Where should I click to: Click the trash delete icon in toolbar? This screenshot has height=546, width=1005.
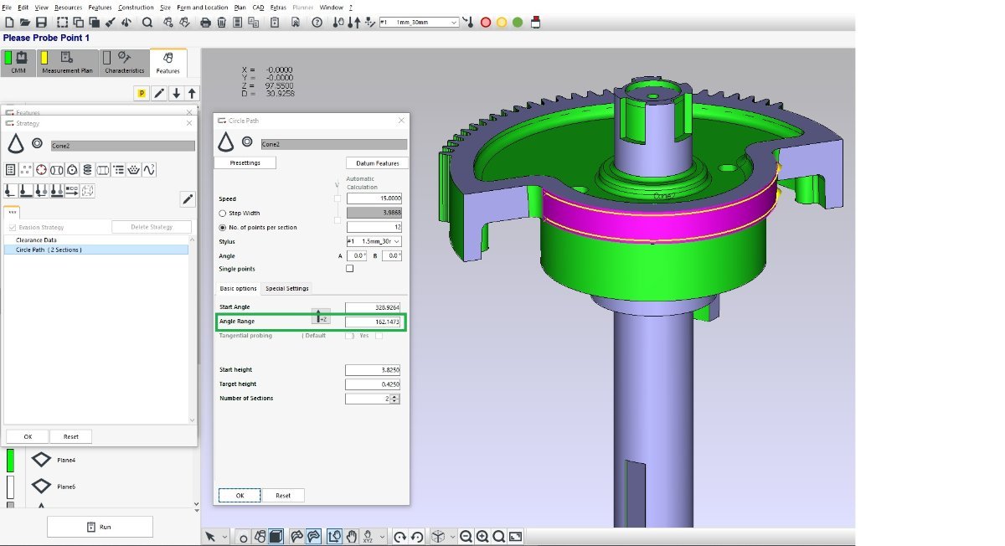tap(222, 23)
